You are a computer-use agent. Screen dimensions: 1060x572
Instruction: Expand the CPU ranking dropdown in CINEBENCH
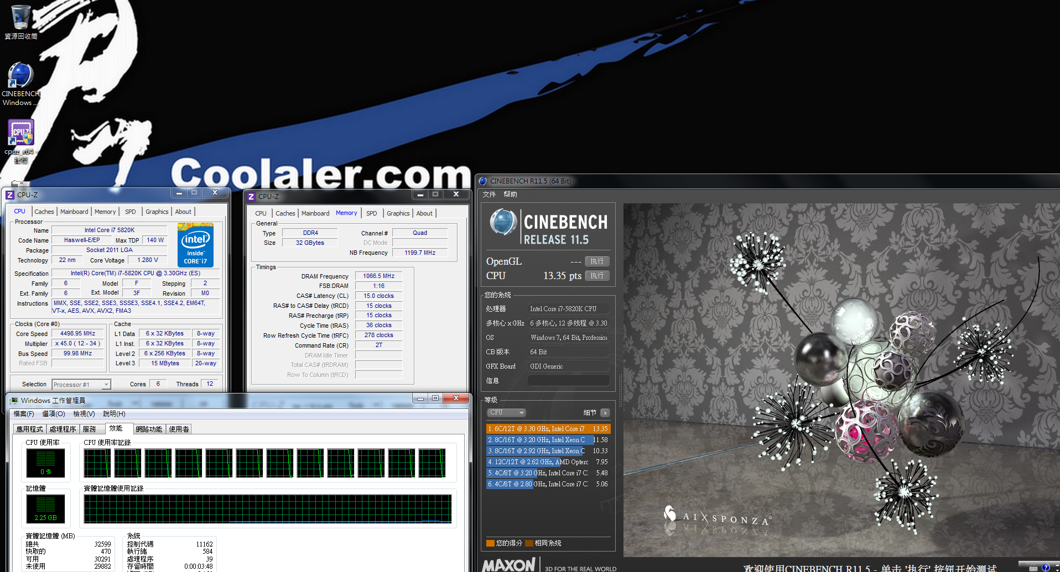pos(506,412)
